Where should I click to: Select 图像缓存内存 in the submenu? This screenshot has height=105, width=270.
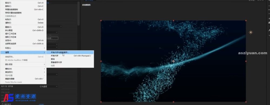point(70,62)
